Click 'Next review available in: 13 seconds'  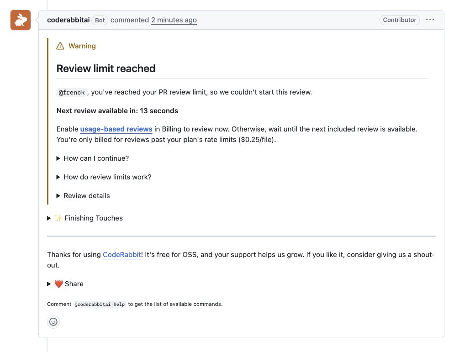coord(117,111)
